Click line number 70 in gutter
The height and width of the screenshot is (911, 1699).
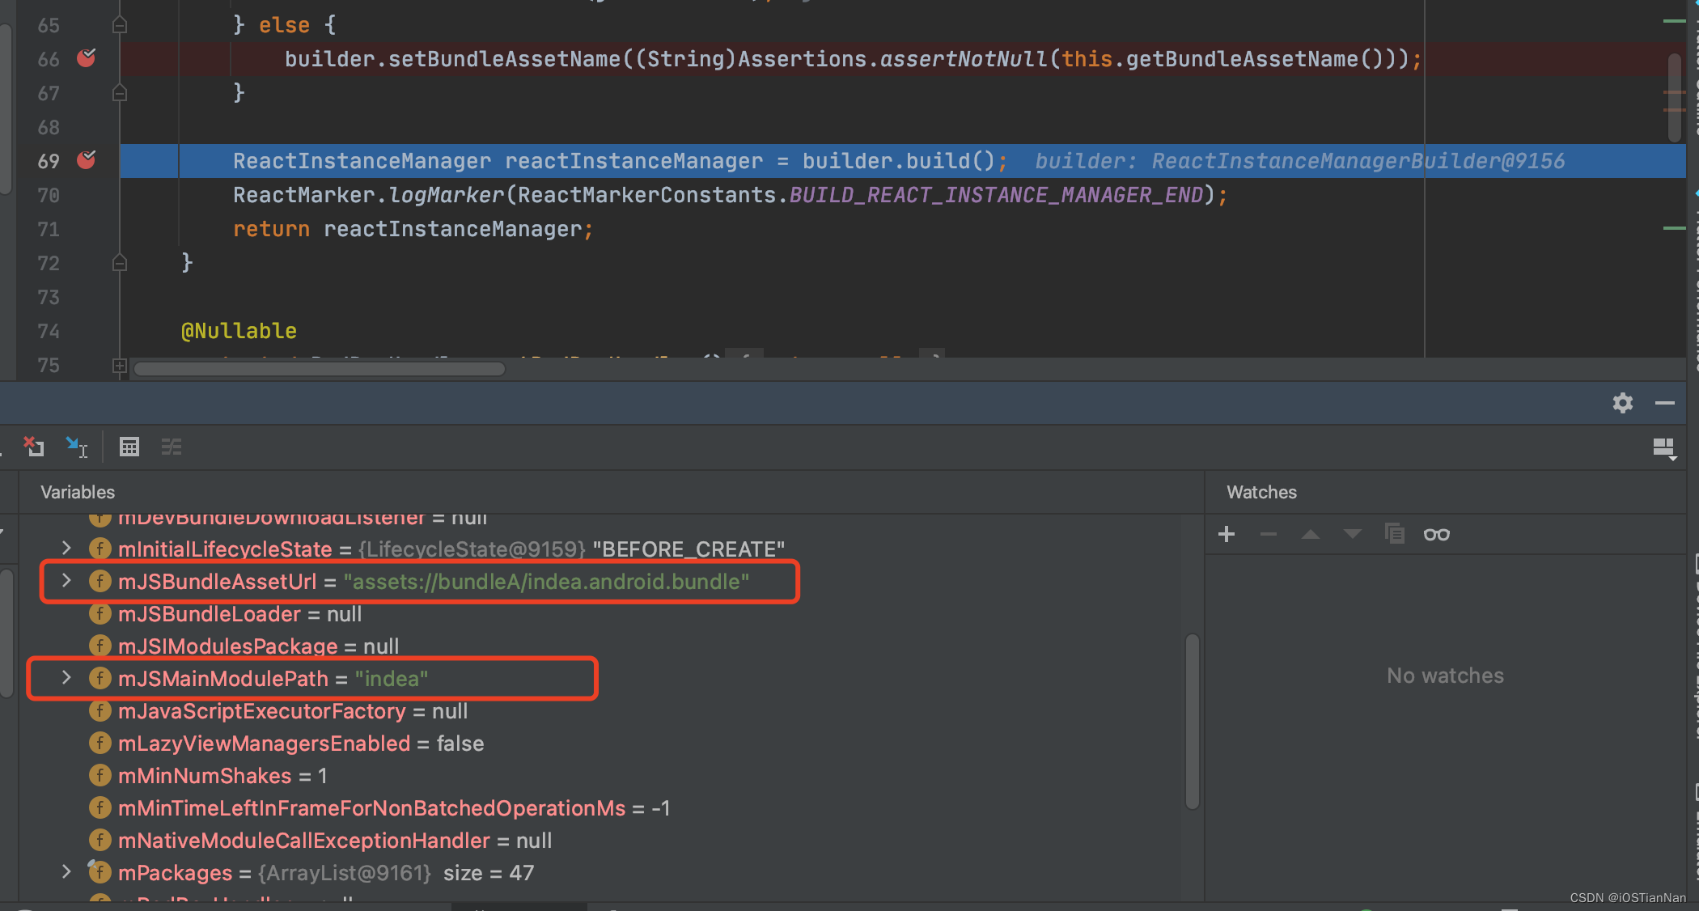[x=49, y=195]
